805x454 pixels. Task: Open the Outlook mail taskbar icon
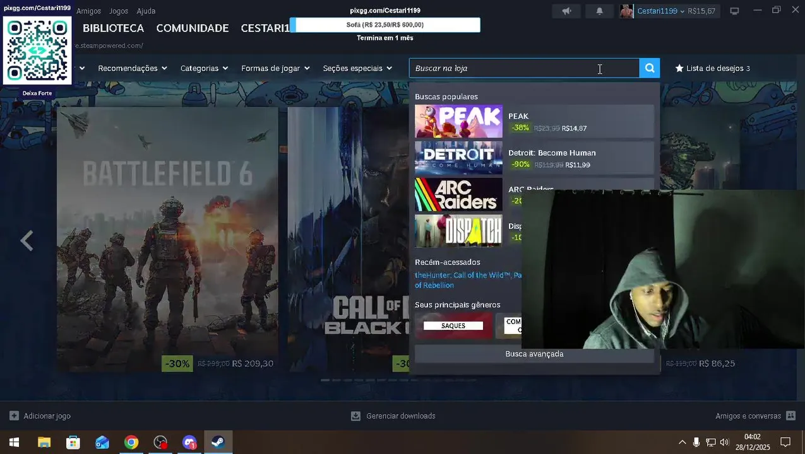102,443
